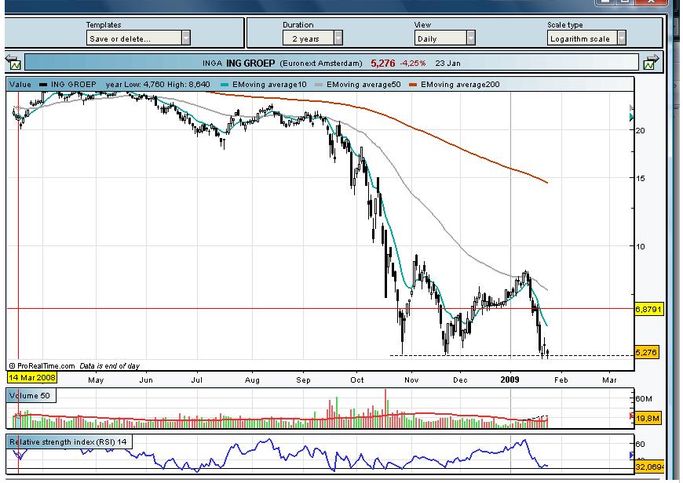
Task: Click the previous chart arrow icon
Action: [13, 62]
